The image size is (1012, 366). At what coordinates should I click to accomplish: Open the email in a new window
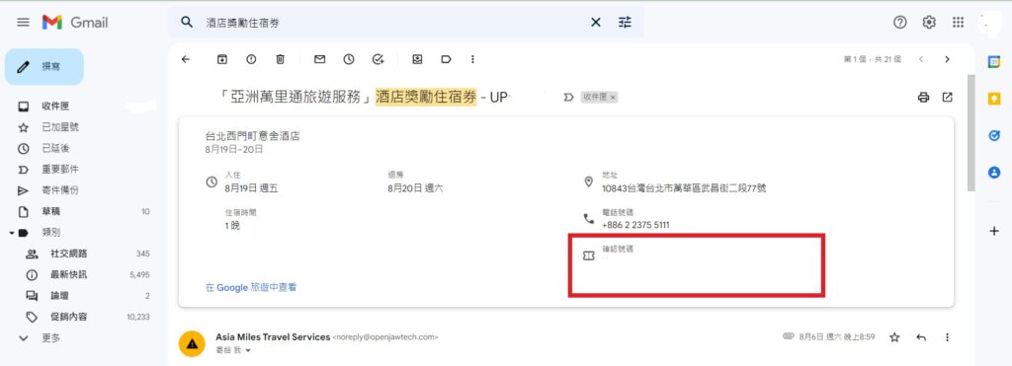coord(948,98)
